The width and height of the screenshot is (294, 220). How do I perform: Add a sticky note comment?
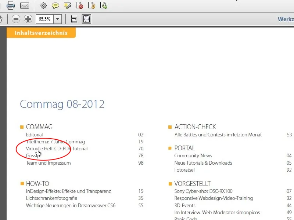tap(55, 5)
